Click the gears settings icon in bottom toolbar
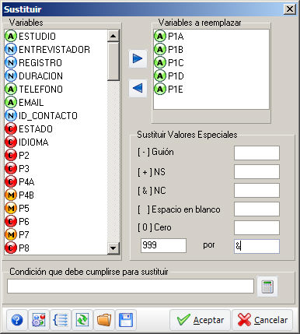Screen dimensions: 300x334 [39, 320]
